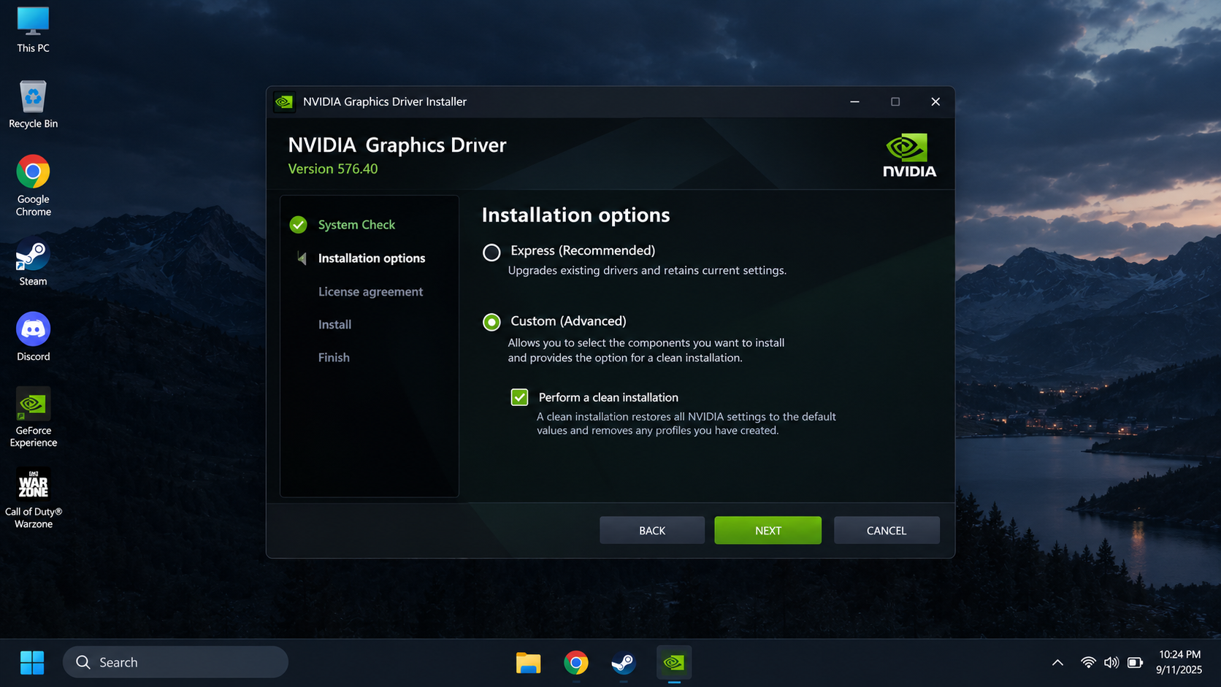Select Installation options step in sidebar
This screenshot has width=1221, height=687.
[x=372, y=258]
